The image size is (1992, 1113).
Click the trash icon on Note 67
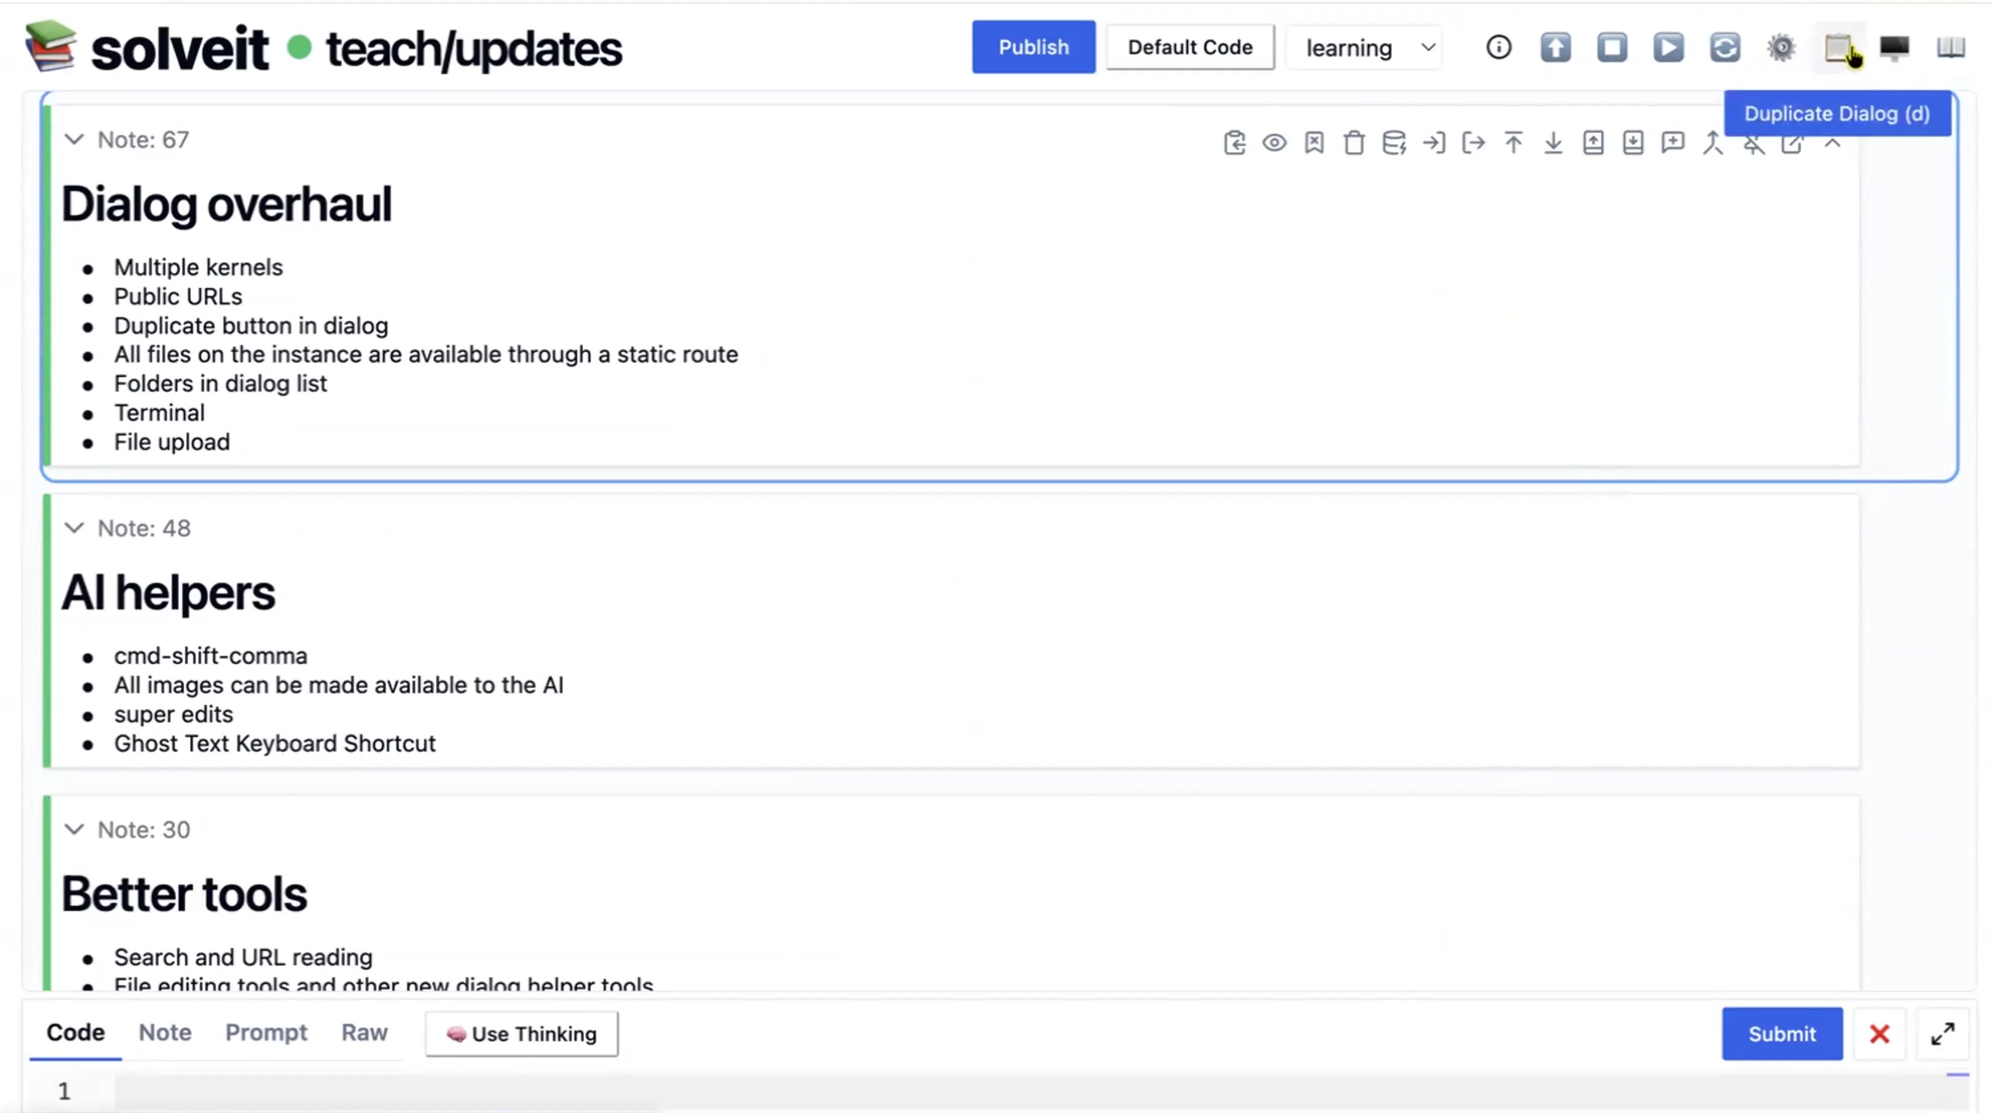tap(1353, 143)
